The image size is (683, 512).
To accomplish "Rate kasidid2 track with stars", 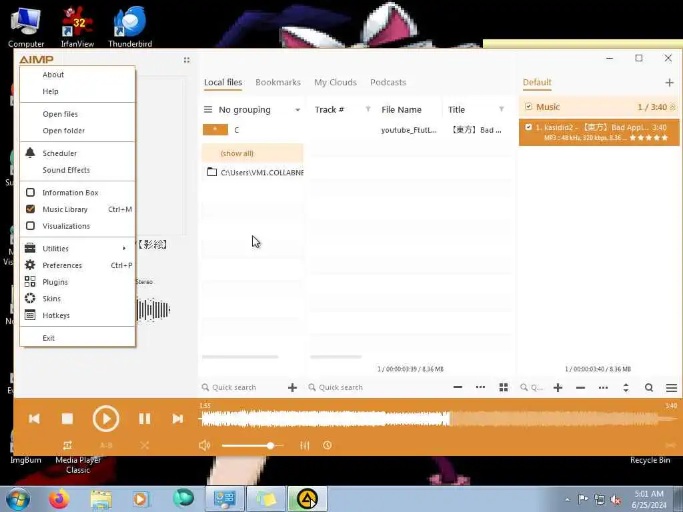I will (x=648, y=138).
